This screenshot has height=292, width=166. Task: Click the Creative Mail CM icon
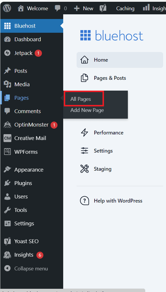click(x=7, y=138)
